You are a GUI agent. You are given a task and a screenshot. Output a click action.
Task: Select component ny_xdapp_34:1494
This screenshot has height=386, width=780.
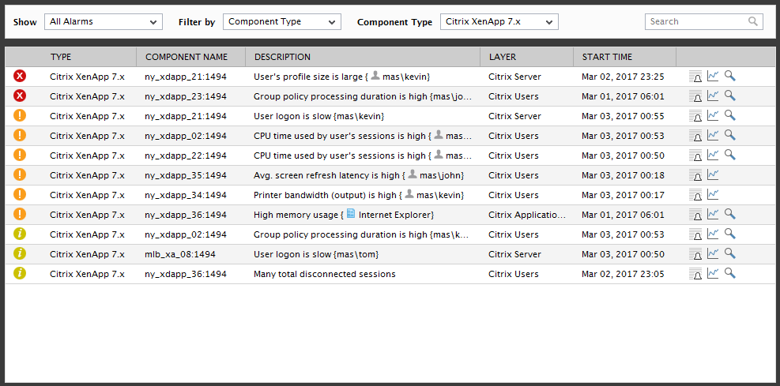pos(186,195)
